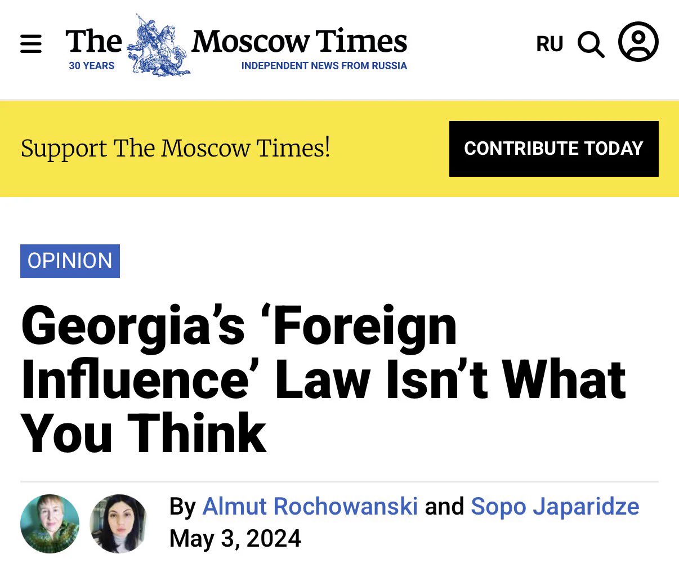This screenshot has width=679, height=563.
Task: Click the word 'By' before author names
Action: [182, 507]
